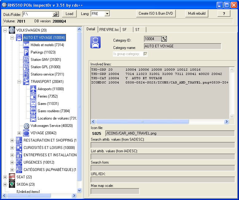Image resolution: width=239 pixels, height=200 pixels.
Task: Select the Hôtels et motels bed icon
Action: [x=26, y=45]
